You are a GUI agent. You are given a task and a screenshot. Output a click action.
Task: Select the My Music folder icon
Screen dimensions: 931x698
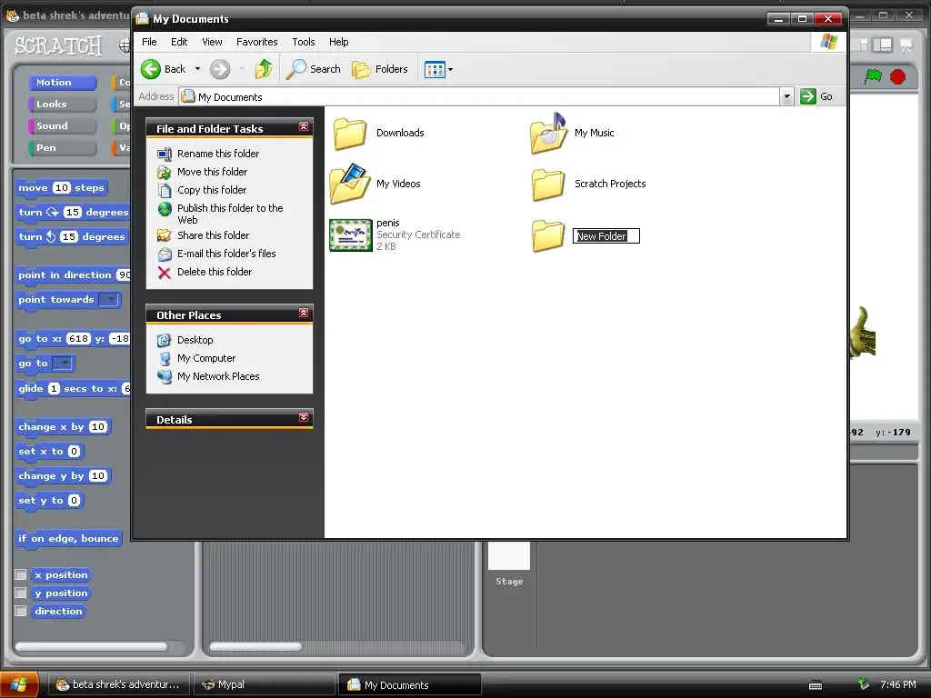548,133
